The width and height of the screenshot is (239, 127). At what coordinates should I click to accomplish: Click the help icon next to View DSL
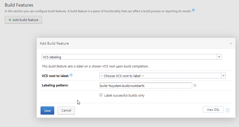228,110
